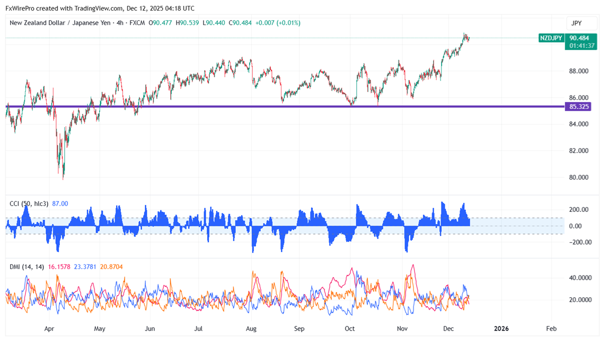600x338 pixels.
Task: Click the Jun label on time axis
Action: coord(149,329)
